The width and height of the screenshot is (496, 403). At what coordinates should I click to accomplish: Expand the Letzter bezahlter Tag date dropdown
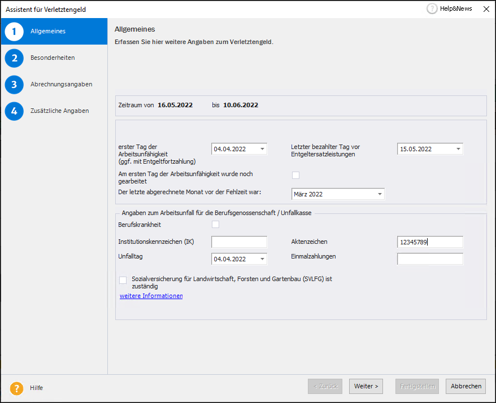click(x=458, y=149)
